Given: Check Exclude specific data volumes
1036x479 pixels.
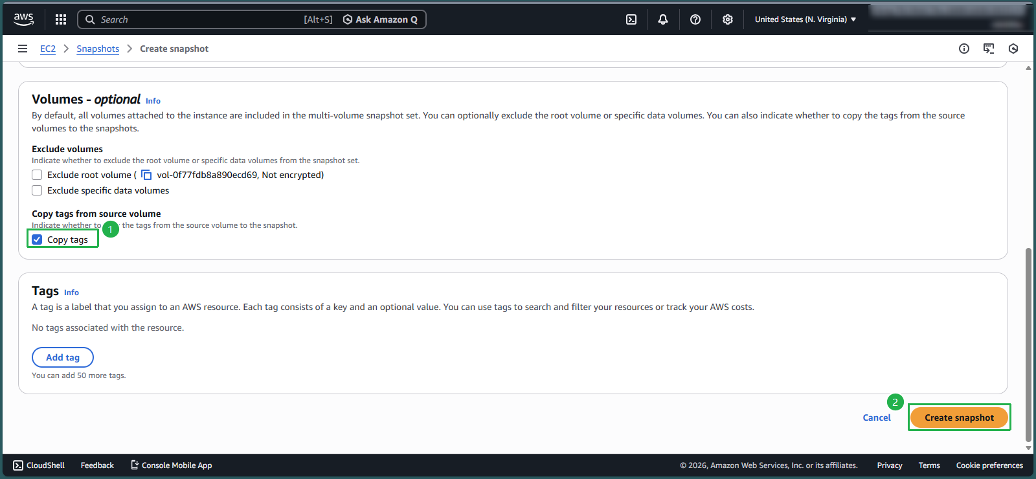Looking at the screenshot, I should pyautogui.click(x=37, y=190).
